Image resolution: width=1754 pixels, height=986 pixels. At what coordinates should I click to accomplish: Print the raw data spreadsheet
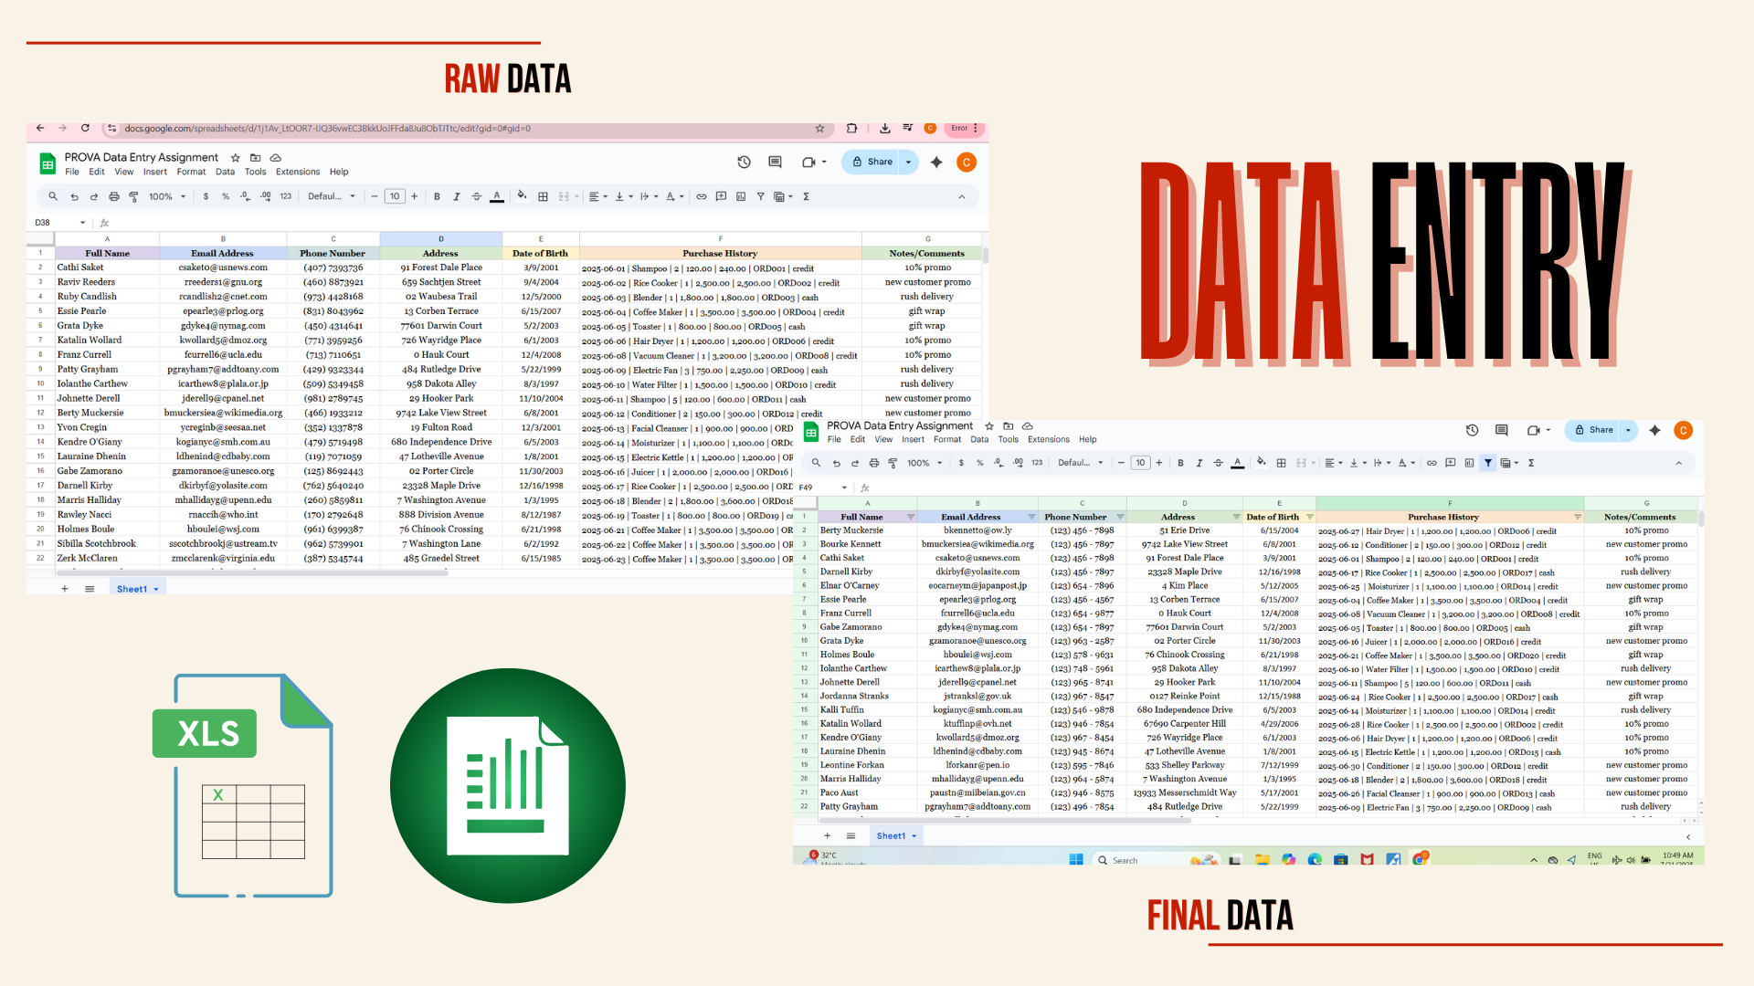pos(113,196)
